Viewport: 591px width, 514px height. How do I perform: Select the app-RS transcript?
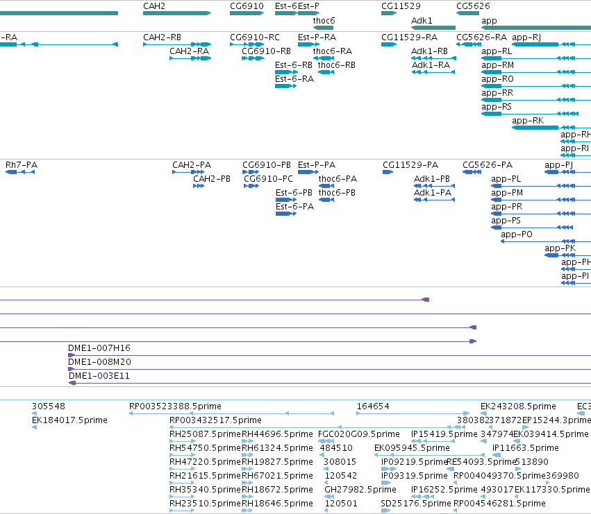530,114
